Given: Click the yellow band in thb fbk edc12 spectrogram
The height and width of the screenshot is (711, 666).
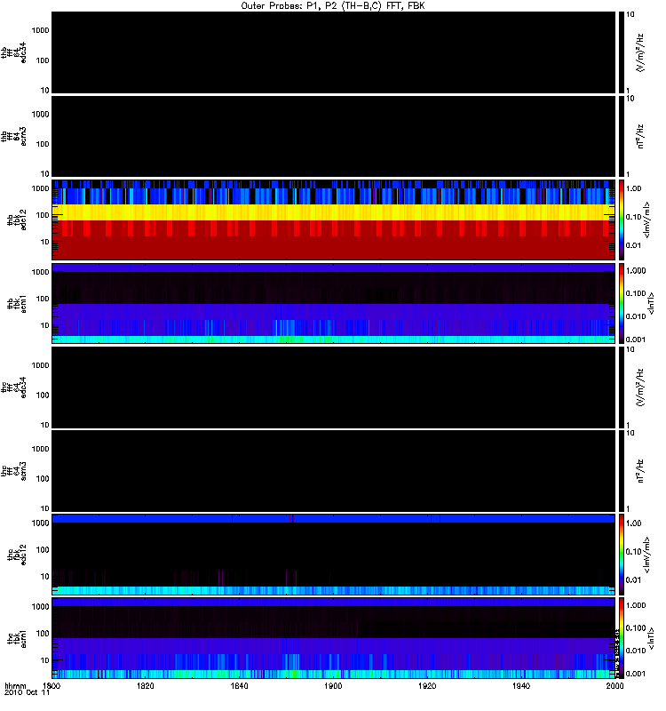Looking at the screenshot, I should (333, 212).
